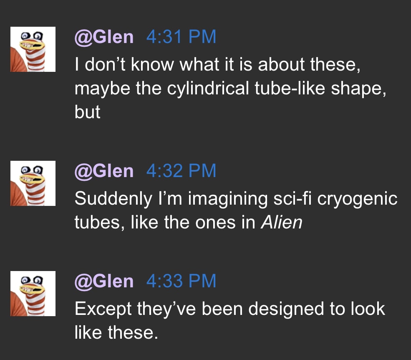Click the word "but" ending the first message
411x360 pixels.
(88, 112)
